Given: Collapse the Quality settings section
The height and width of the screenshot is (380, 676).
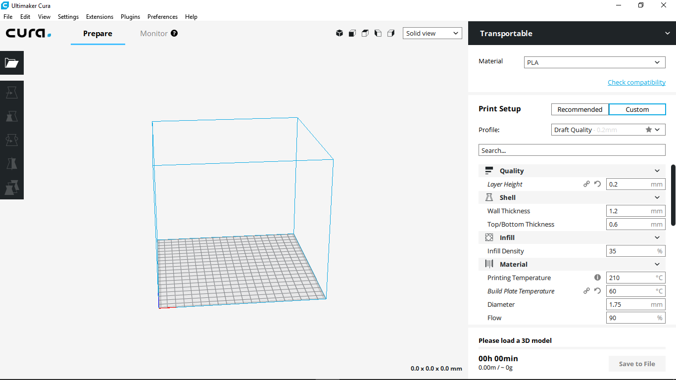Looking at the screenshot, I should click(657, 171).
